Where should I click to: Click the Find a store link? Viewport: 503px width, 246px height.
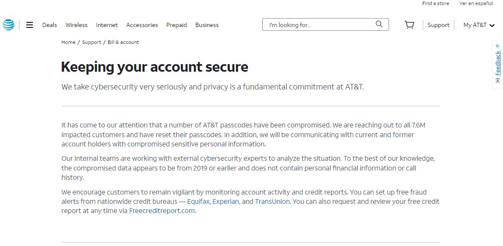click(435, 3)
